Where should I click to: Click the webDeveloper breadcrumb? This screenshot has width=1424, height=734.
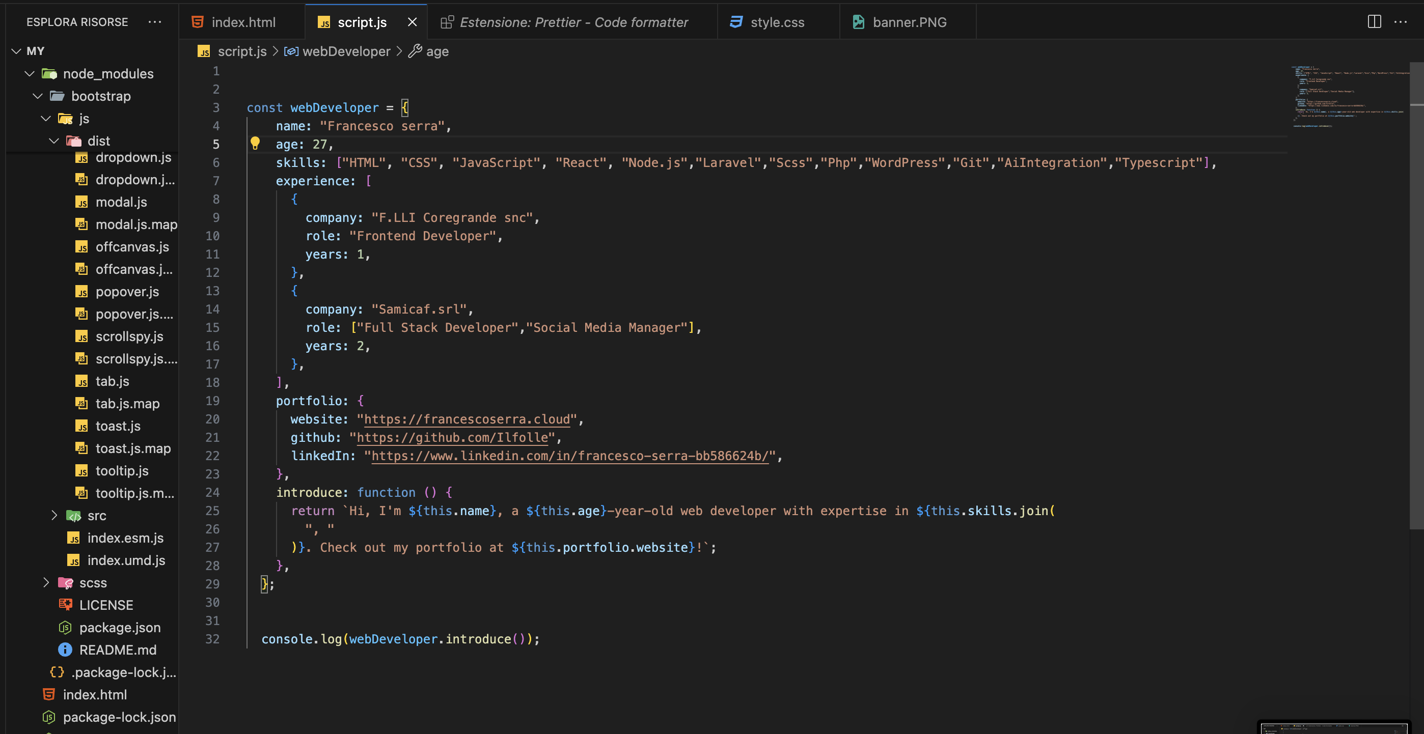tap(337, 51)
